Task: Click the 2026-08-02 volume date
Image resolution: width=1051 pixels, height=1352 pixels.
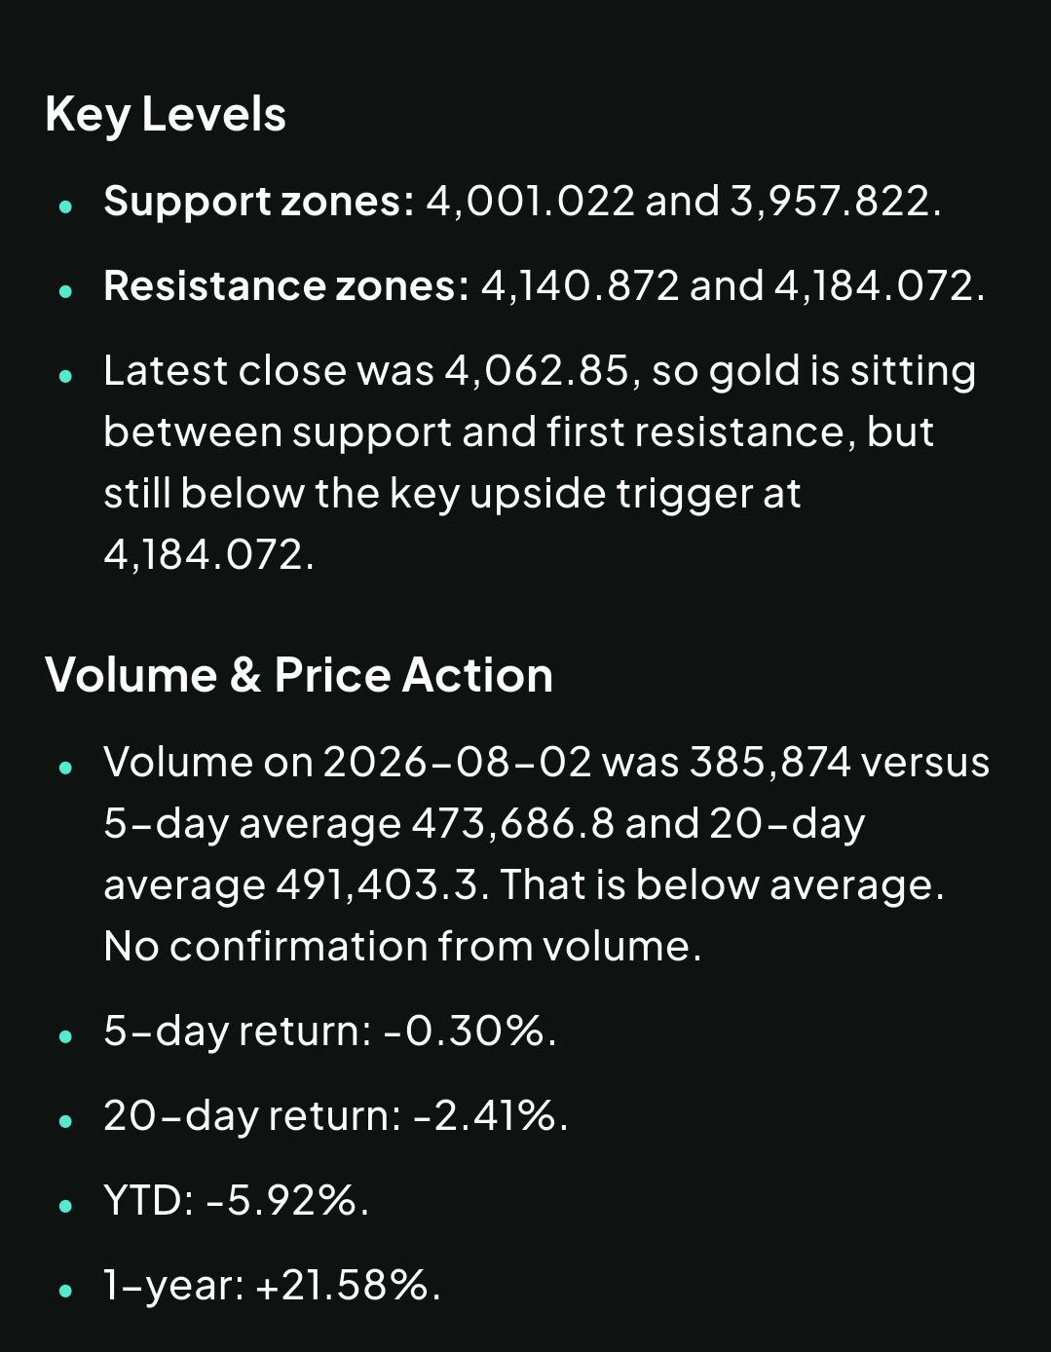Action: coord(457,762)
